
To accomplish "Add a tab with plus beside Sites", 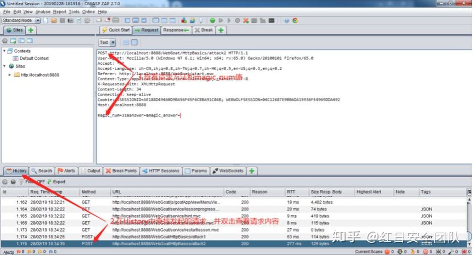I will coord(31,30).
